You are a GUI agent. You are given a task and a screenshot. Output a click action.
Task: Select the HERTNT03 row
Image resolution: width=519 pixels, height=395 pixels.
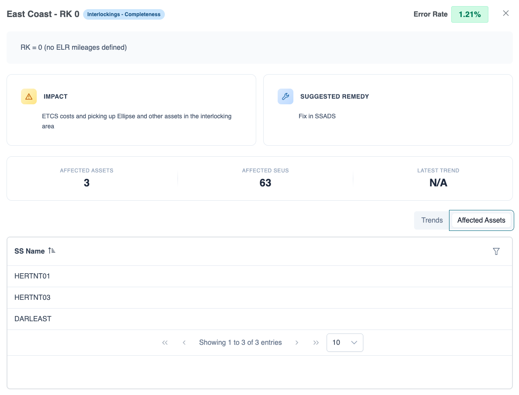pyautogui.click(x=32, y=298)
